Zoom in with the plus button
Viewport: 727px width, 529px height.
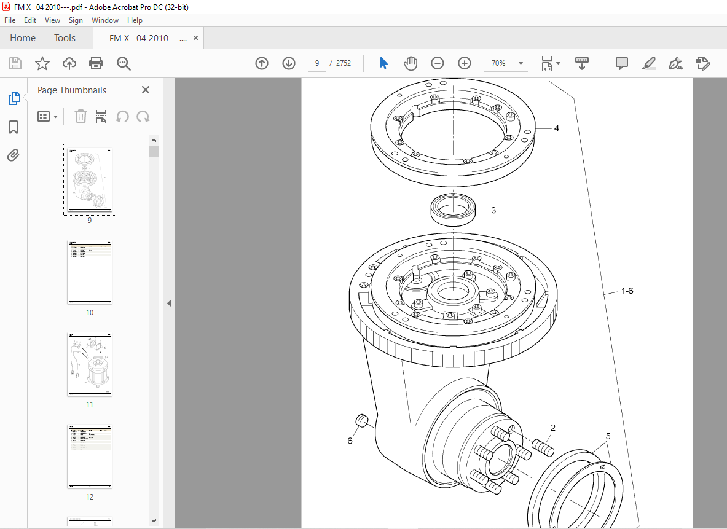[x=464, y=63]
